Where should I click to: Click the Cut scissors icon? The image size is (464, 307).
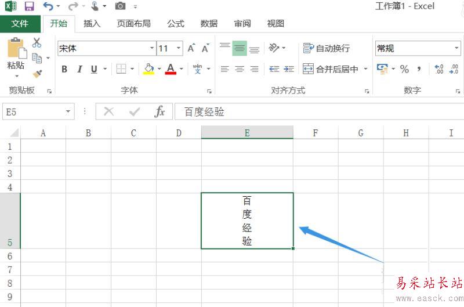click(37, 42)
